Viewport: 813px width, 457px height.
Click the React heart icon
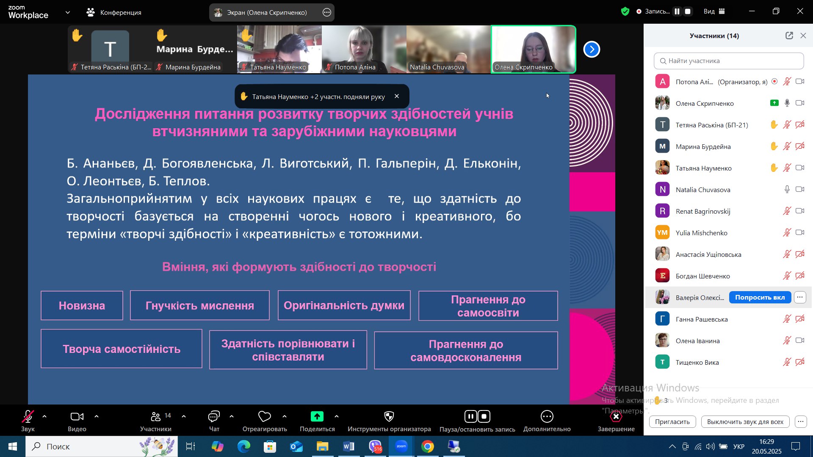[x=264, y=417]
